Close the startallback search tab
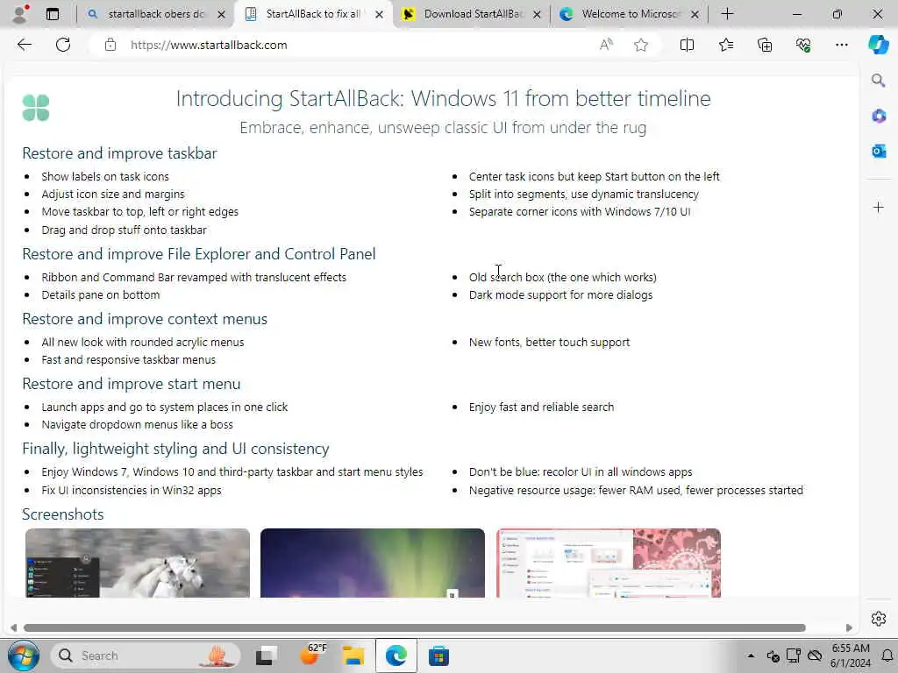The width and height of the screenshot is (898, 673). (221, 14)
